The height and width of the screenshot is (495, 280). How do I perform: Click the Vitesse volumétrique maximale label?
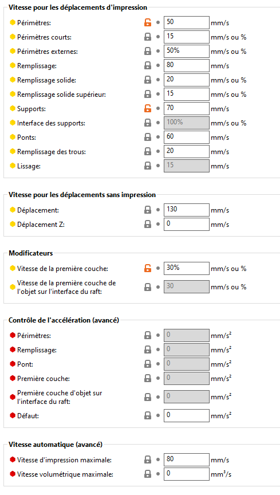click(x=65, y=474)
